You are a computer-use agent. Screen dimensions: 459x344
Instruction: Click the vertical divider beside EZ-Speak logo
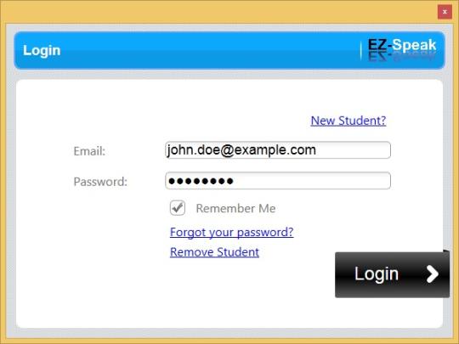[360, 50]
